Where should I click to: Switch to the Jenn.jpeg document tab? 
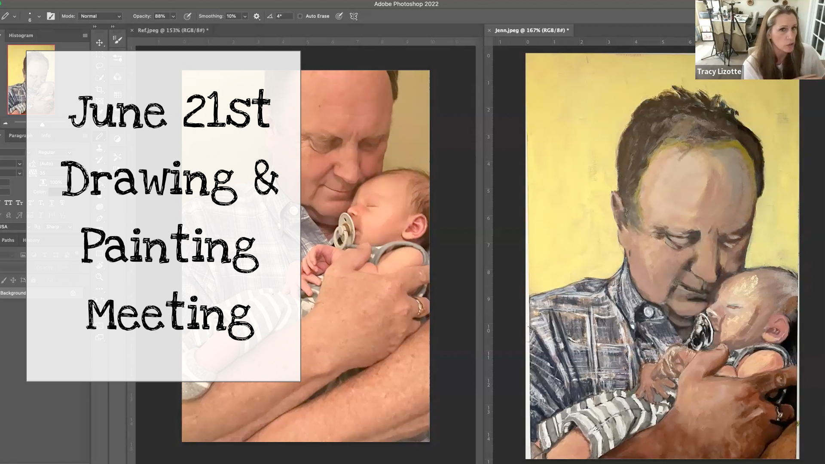pyautogui.click(x=532, y=30)
